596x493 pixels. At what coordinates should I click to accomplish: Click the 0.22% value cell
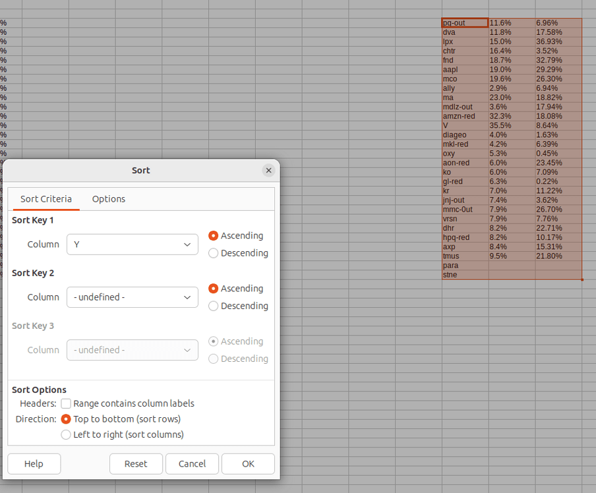pyautogui.click(x=558, y=181)
